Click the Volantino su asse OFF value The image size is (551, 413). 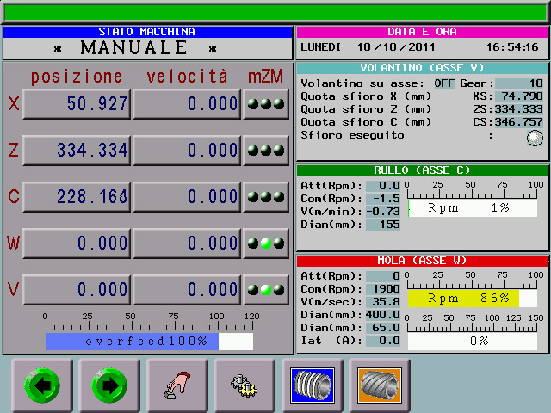444,83
